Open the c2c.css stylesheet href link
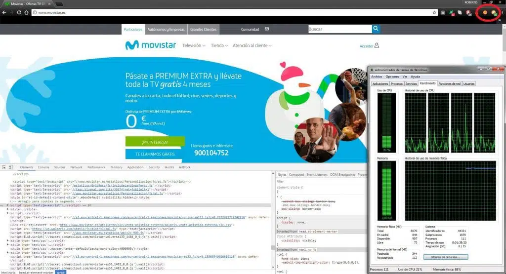This screenshot has width=506, height=274. [x=146, y=225]
